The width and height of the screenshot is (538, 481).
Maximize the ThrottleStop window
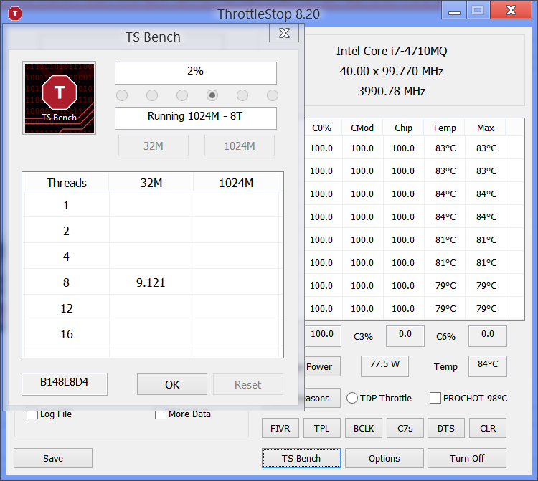click(x=478, y=10)
